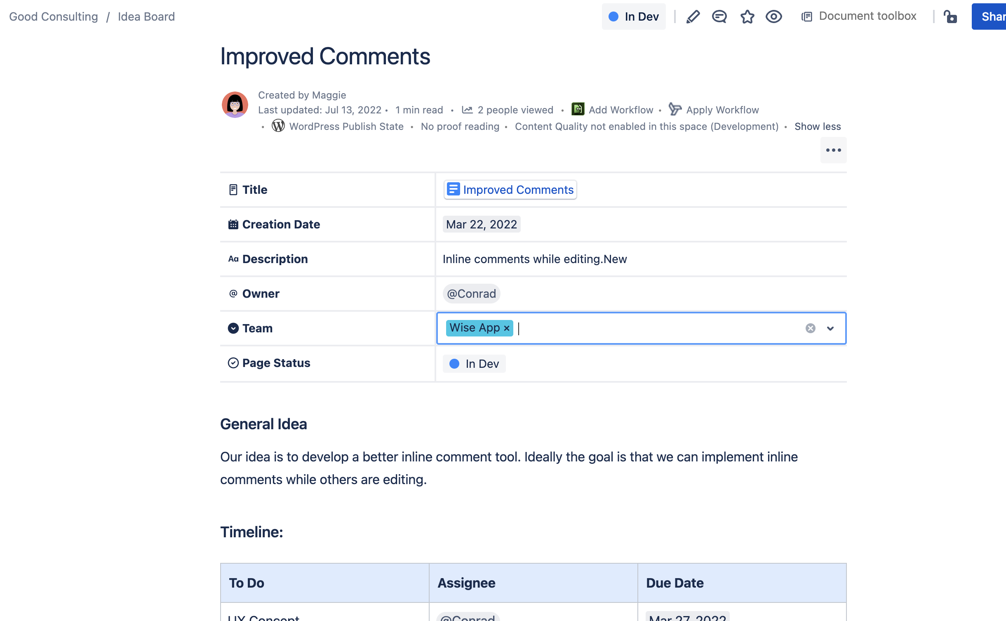
Task: Toggle watching the page with the eye icon
Action: [x=774, y=16]
